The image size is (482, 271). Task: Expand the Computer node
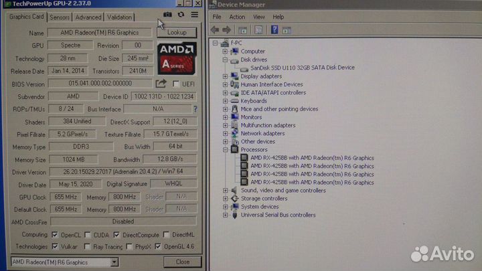(x=225, y=52)
